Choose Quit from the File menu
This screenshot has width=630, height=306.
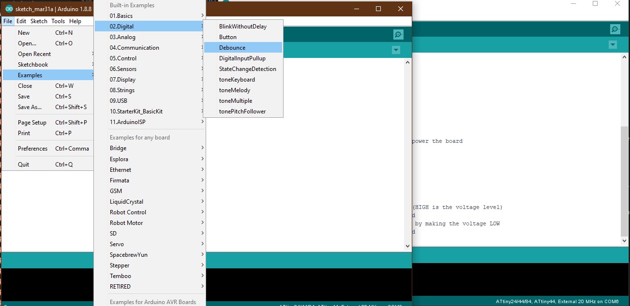pyautogui.click(x=48, y=165)
